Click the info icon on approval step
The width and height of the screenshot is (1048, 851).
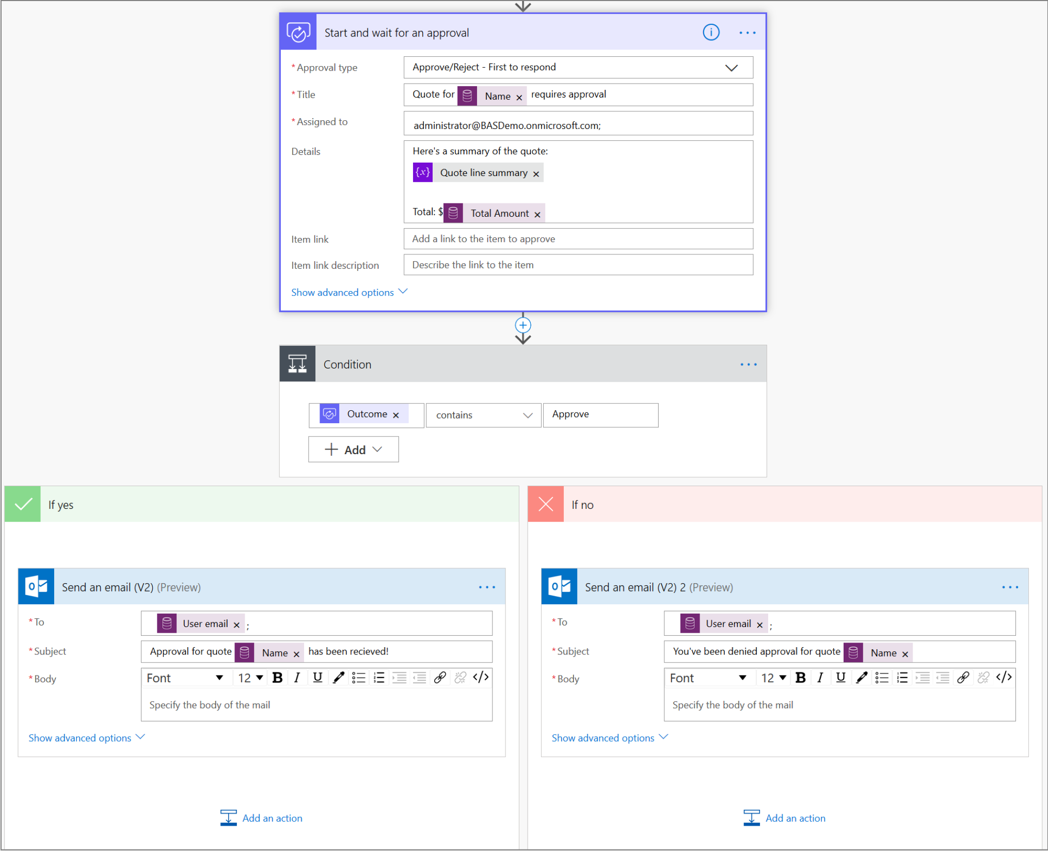(711, 32)
